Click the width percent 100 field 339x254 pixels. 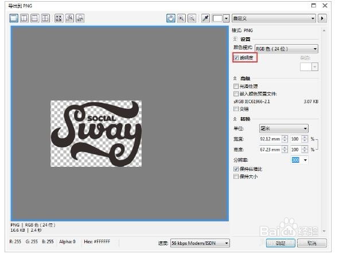295,139
